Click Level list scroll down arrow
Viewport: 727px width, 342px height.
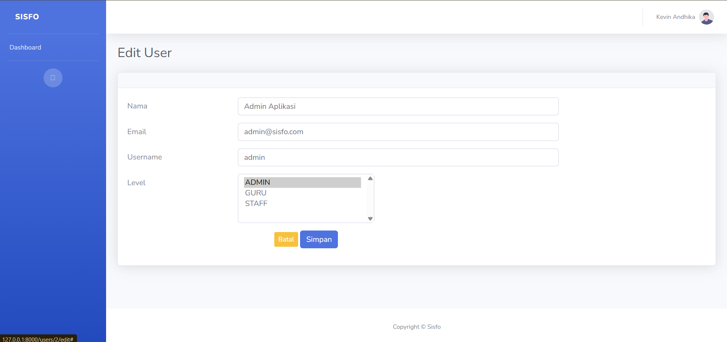pos(370,219)
